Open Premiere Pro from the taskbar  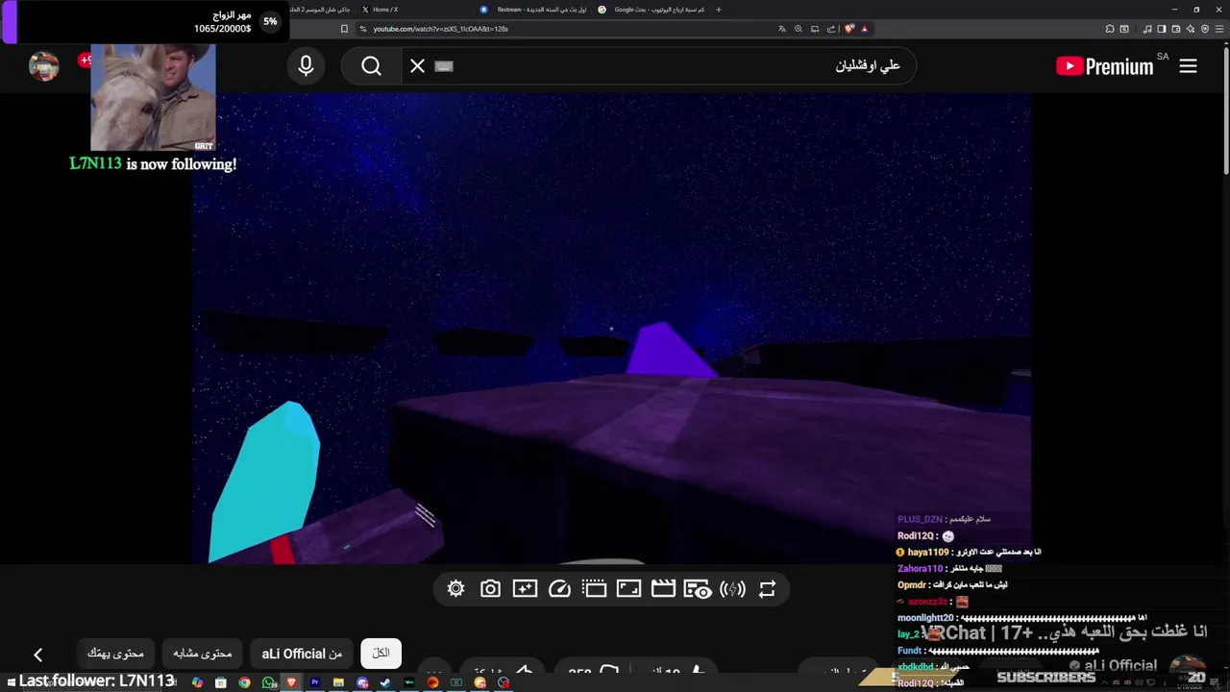[x=314, y=682]
